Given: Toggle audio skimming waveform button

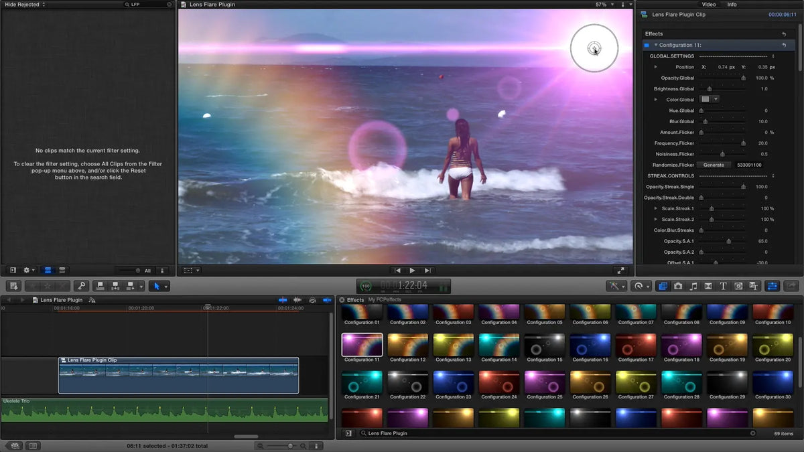Looking at the screenshot, I should [x=297, y=300].
